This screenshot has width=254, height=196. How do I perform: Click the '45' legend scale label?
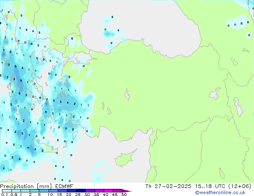(115, 194)
